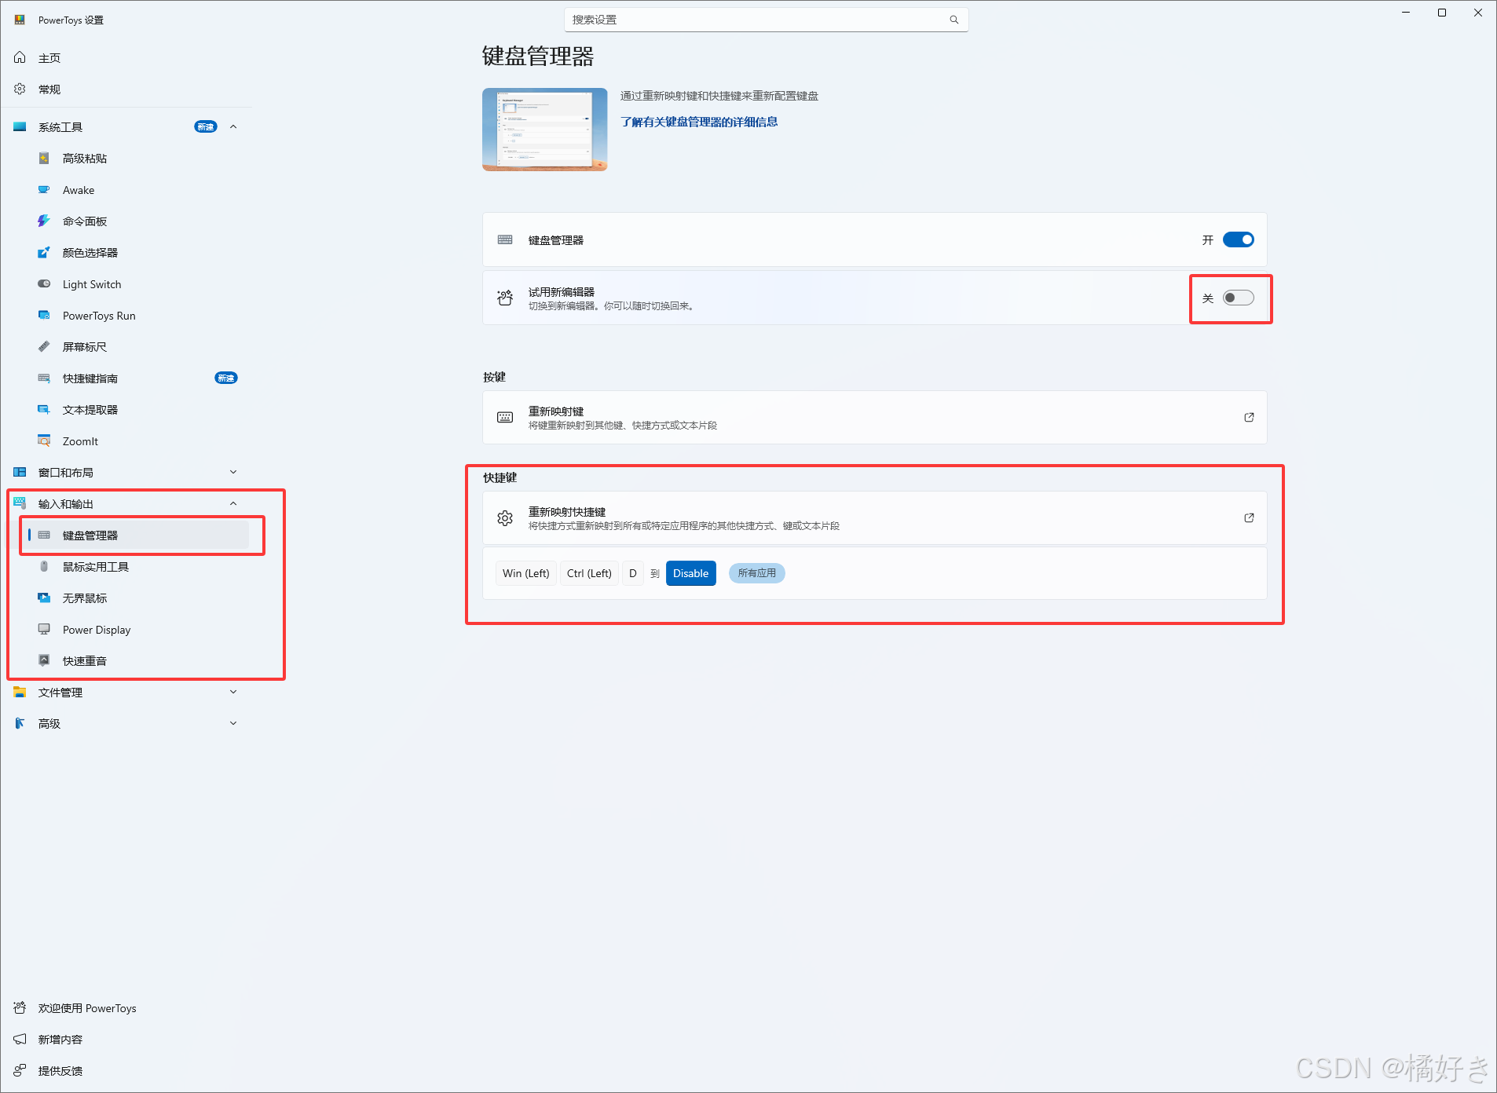This screenshot has width=1497, height=1093.
Task: Expand the 高级 section chevron
Action: coord(233,723)
